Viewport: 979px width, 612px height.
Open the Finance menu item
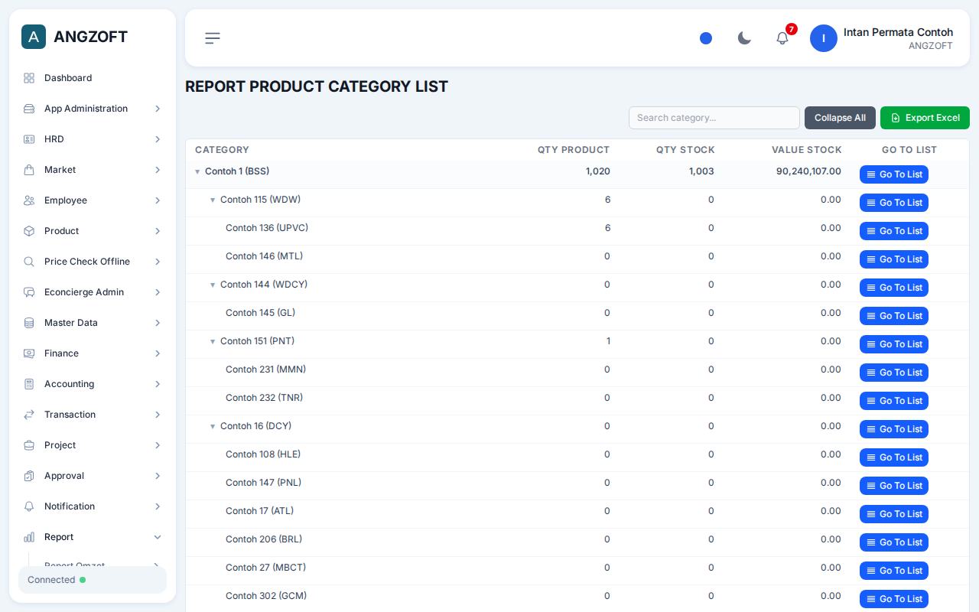[93, 353]
